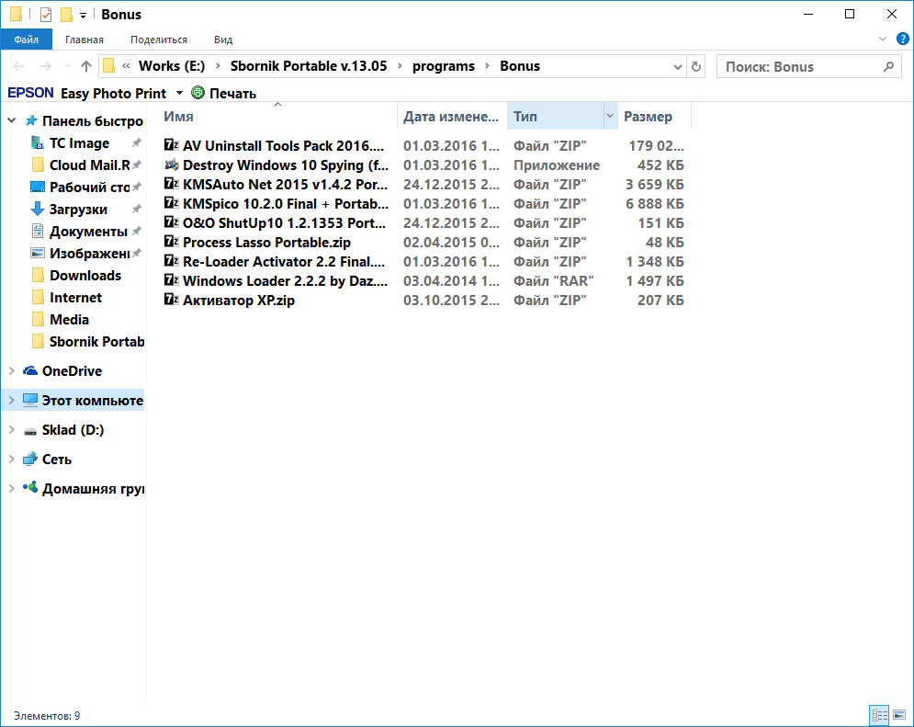This screenshot has height=727, width=914.
Task: Open the Вид ribbon tab
Action: 223,40
